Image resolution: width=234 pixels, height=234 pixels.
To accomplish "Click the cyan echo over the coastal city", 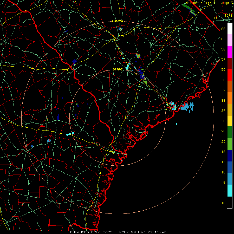I will 172,106.
